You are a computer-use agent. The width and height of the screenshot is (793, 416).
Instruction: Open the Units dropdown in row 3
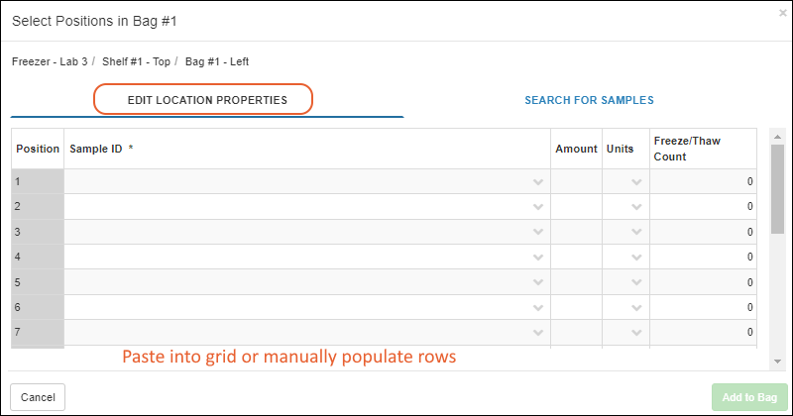coord(636,233)
